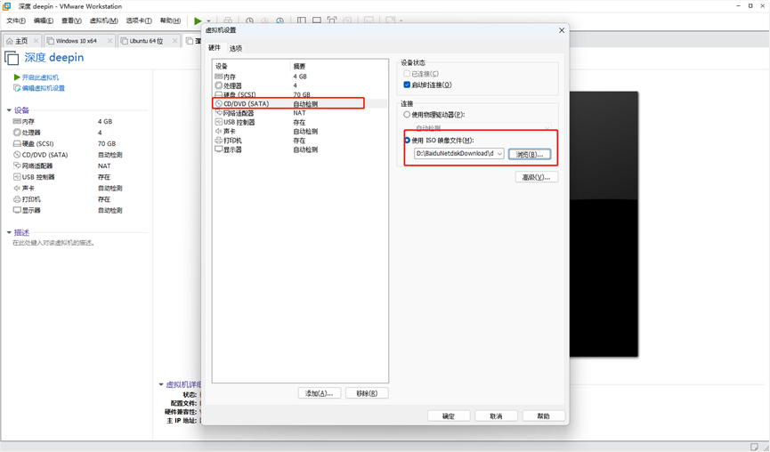Click the thumbnail bar layout toolbar icon

pos(317,21)
